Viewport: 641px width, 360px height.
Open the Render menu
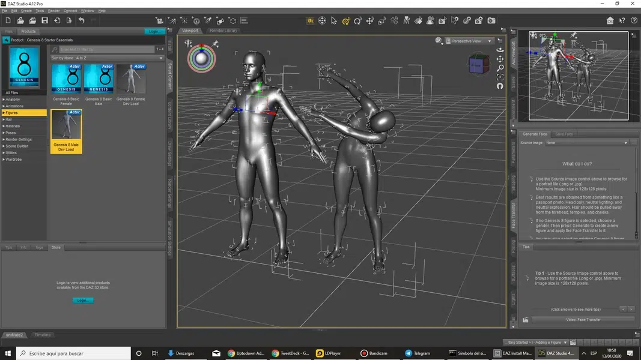(53, 11)
